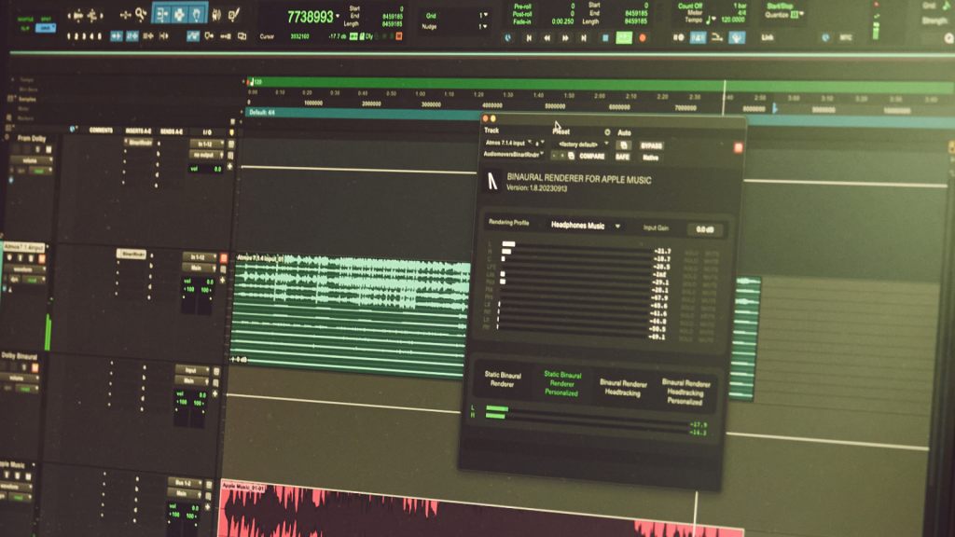
Task: Engage the read automation mode on the From Dolby track
Action: click(39, 171)
